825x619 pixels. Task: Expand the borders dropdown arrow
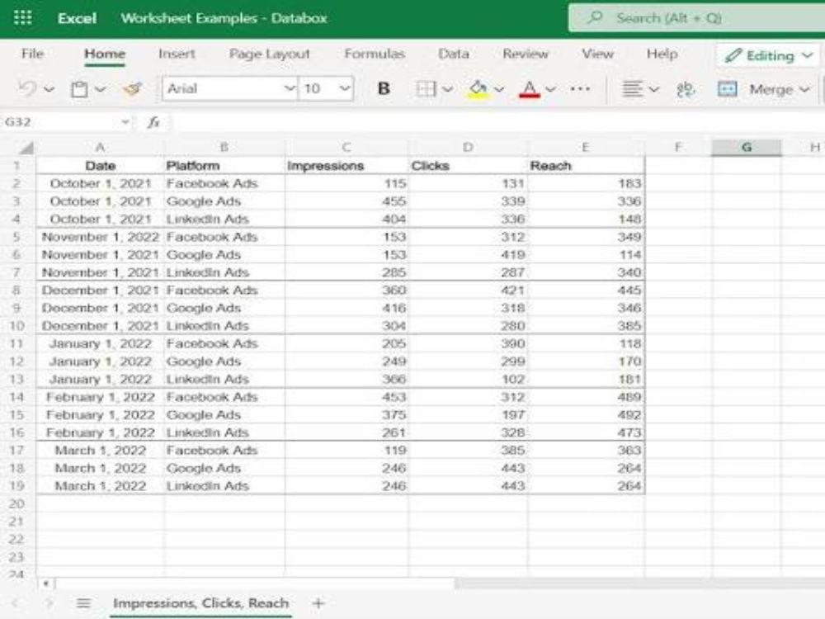(x=447, y=89)
